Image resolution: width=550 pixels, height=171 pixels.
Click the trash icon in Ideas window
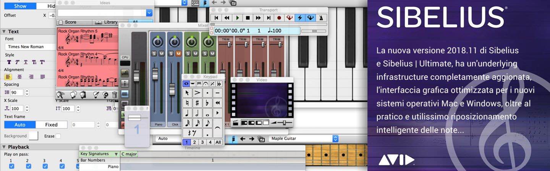click(115, 95)
